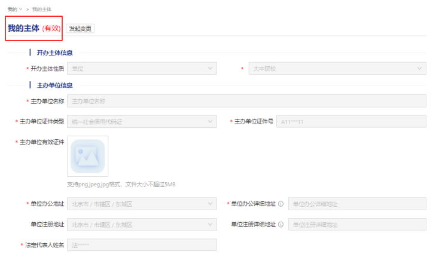Click the chevron arrow in 主办单位证件类型 field
Image resolution: width=445 pixels, height=267 pixels.
click(x=210, y=122)
